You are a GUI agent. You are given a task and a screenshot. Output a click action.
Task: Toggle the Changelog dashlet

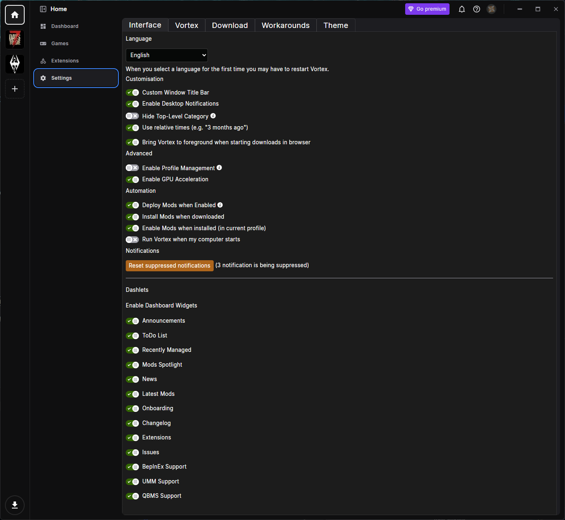(132, 423)
